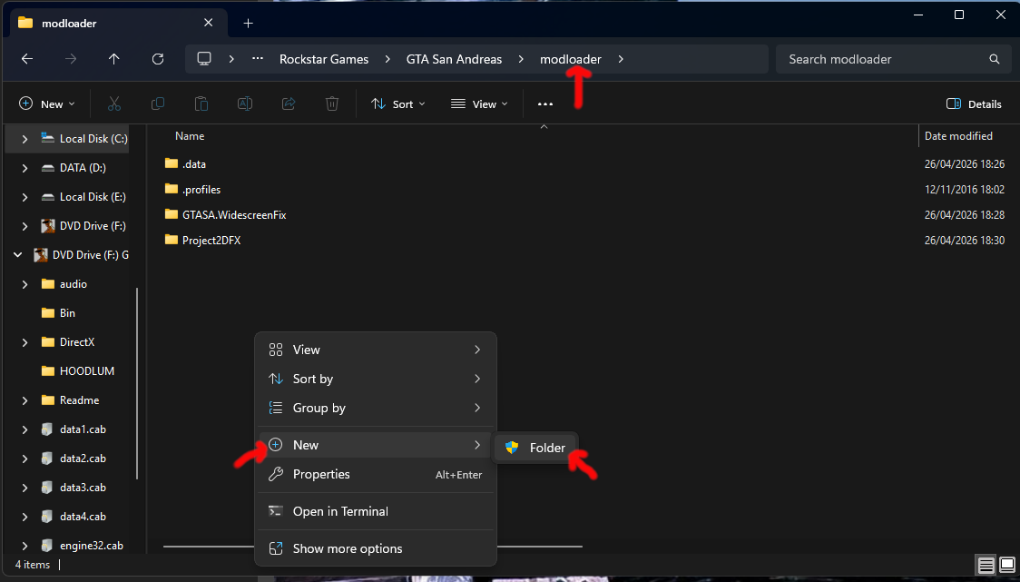Expand the audio folder node
Screen dimensions: 1020x582
point(25,284)
